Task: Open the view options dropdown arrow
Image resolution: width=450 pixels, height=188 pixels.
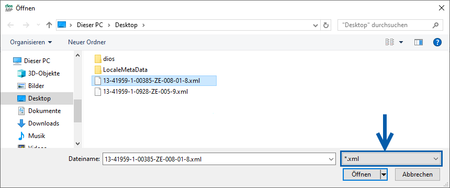Action: (x=401, y=42)
